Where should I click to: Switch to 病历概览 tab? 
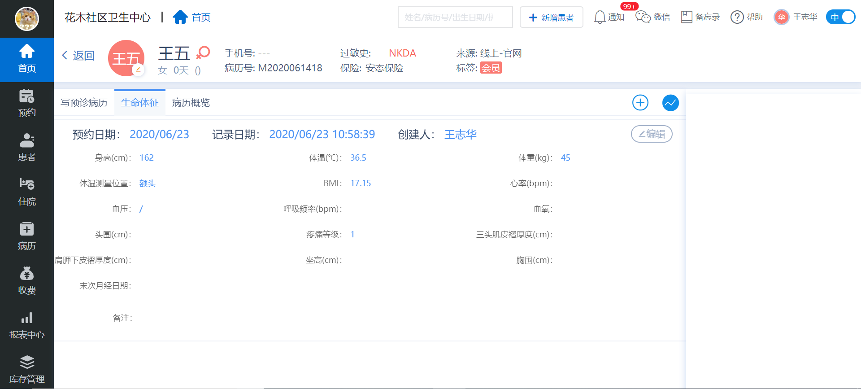click(191, 103)
